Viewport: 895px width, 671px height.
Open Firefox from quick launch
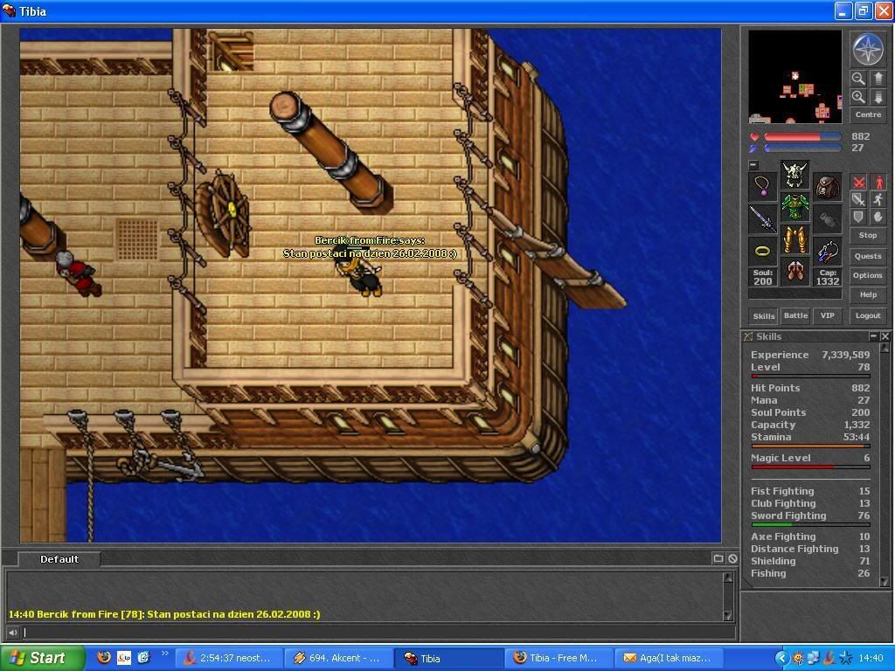[104, 658]
